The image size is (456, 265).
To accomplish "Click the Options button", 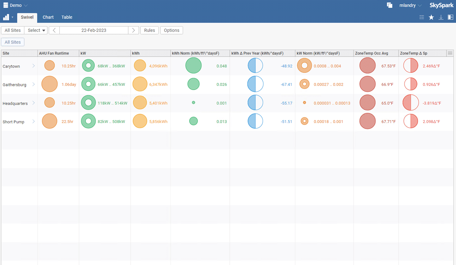I will point(172,30).
